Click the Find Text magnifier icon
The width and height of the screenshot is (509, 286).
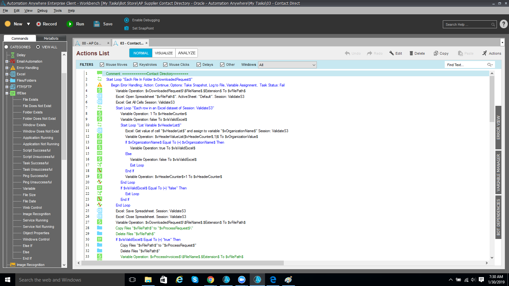(490, 65)
